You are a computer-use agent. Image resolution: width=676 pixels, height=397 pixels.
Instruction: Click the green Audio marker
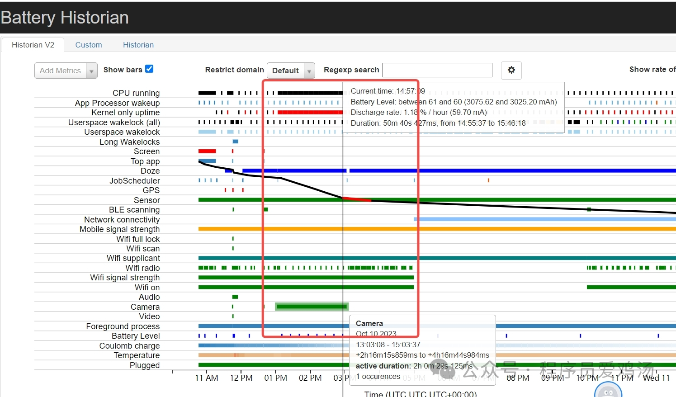(235, 297)
